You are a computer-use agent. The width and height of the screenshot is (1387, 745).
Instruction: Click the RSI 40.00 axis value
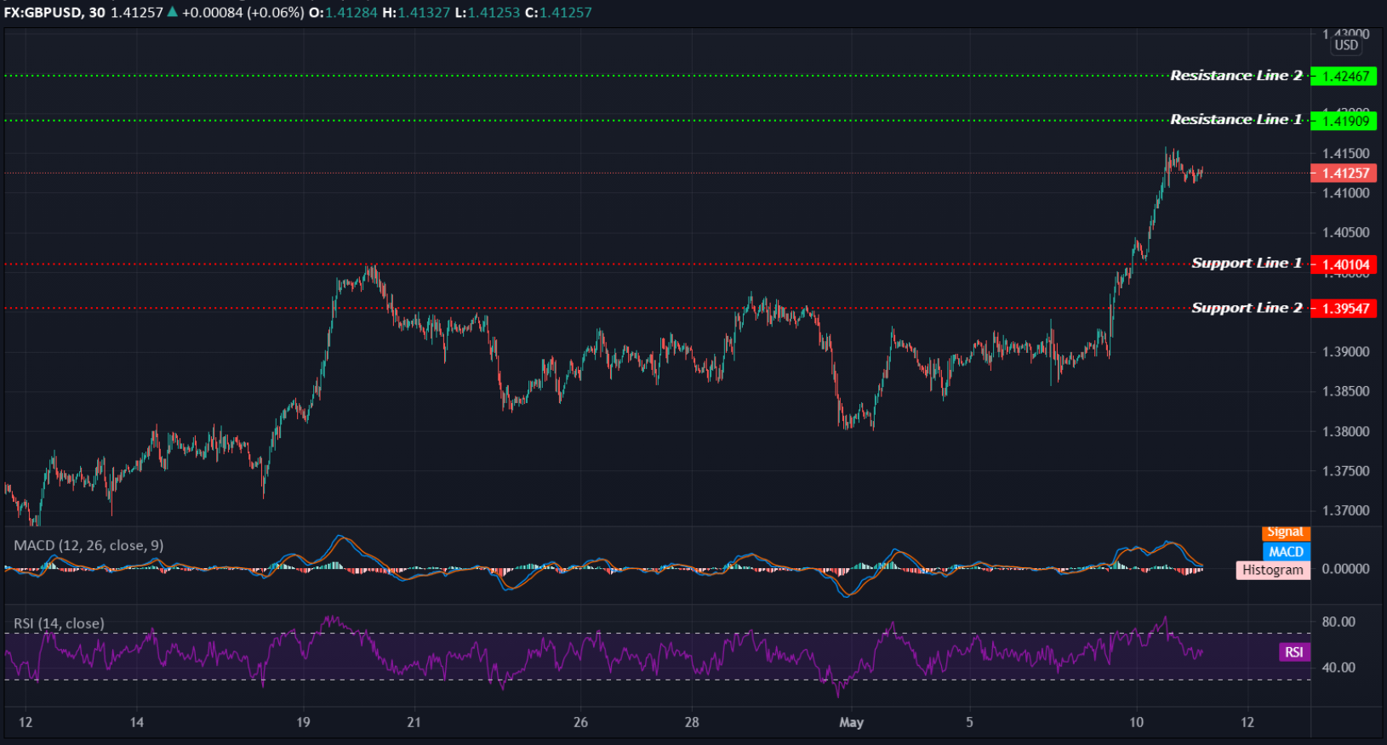point(1338,668)
